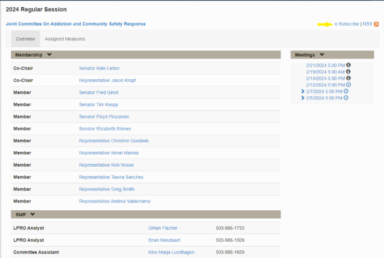Open Senator Kate Lieber's profile

click(x=99, y=68)
